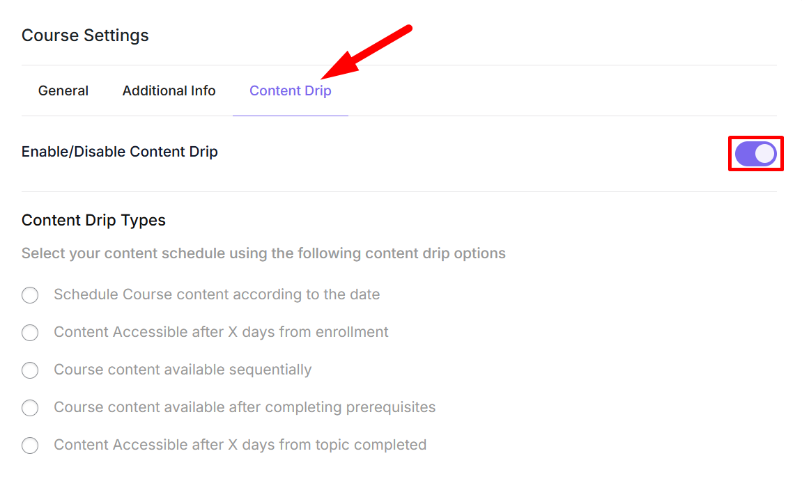Click label text 'Course content available after completing prerequisites'

245,407
